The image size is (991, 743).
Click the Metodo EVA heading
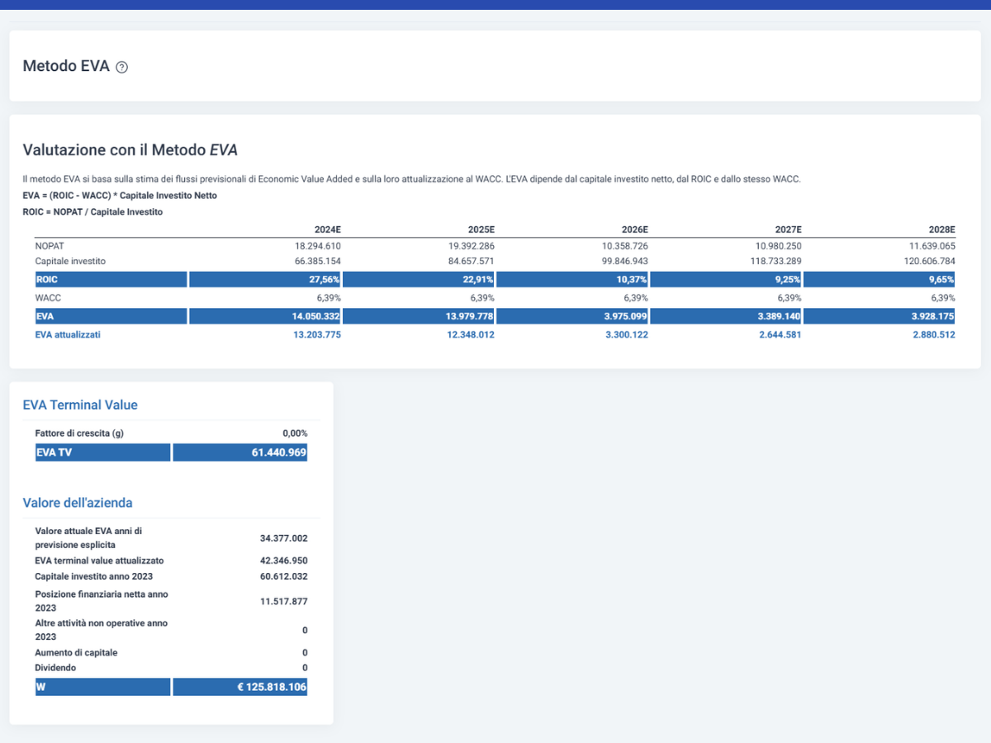(x=66, y=67)
